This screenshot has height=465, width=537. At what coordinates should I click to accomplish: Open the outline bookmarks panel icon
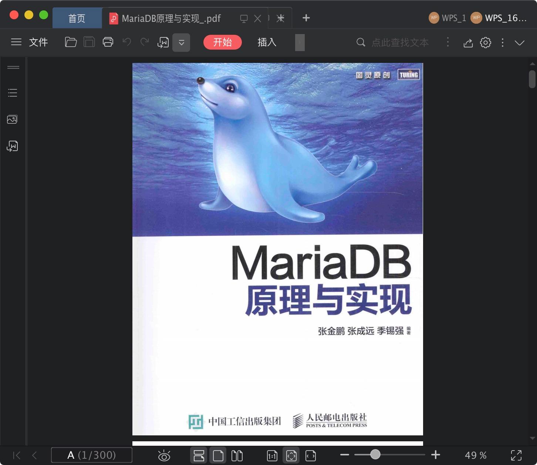(13, 93)
